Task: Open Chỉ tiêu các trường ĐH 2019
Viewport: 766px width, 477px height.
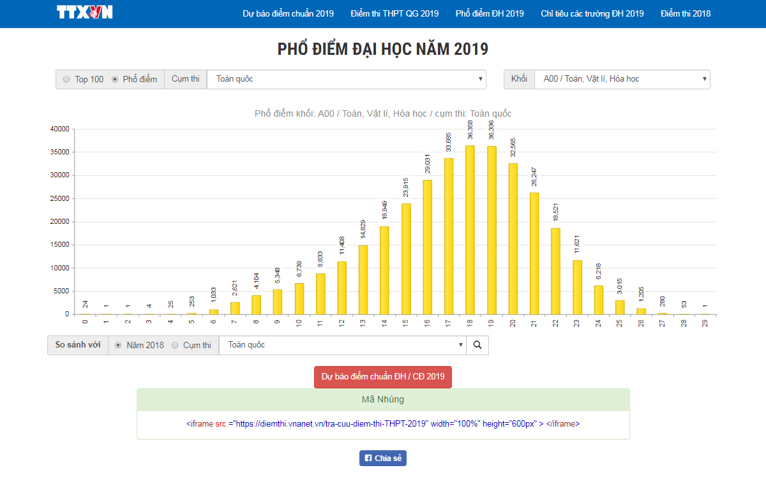Action: click(592, 13)
